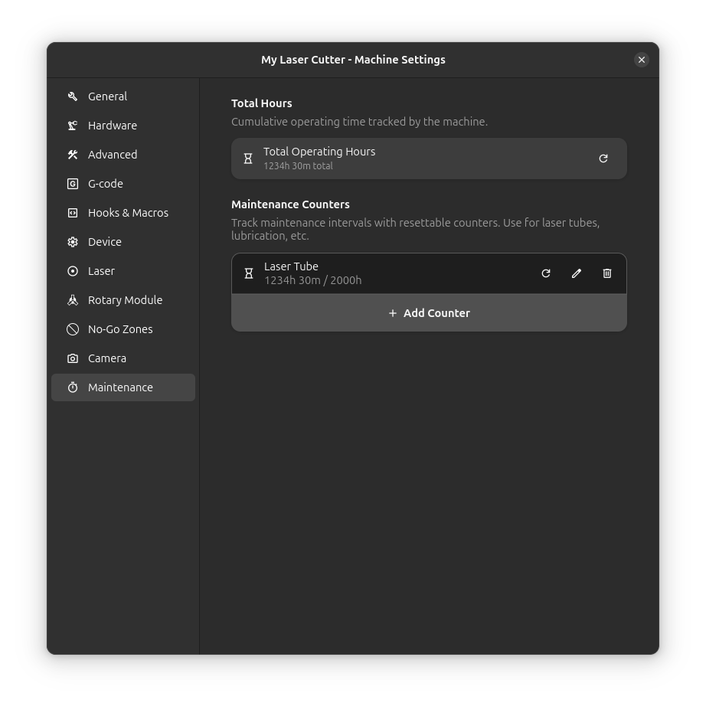706x706 pixels.
Task: Reset the Total Operating Hours counter
Action: click(603, 158)
